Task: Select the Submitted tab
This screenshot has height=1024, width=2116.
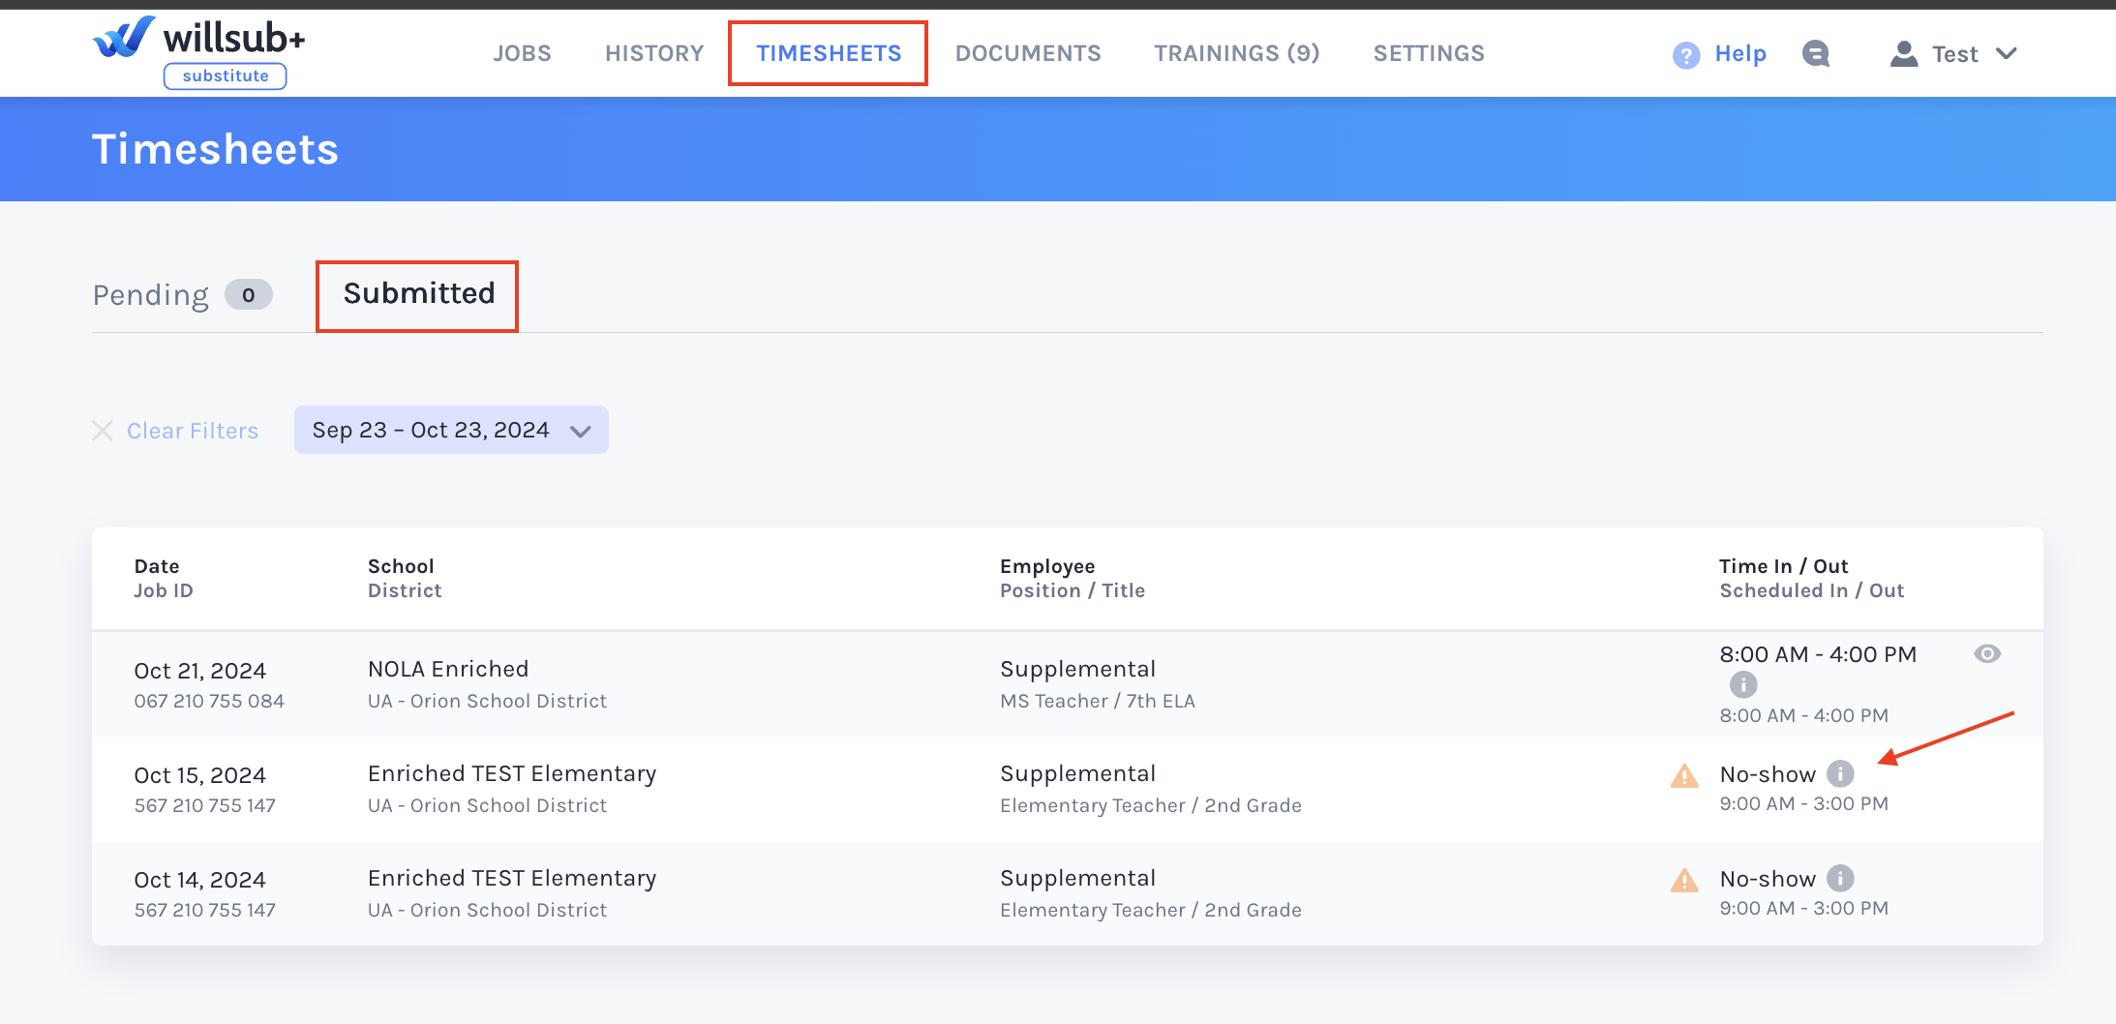Action: [419, 293]
